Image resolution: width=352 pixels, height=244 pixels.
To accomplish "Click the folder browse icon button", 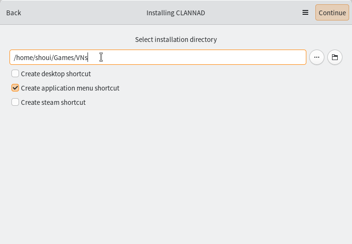I will [335, 58].
